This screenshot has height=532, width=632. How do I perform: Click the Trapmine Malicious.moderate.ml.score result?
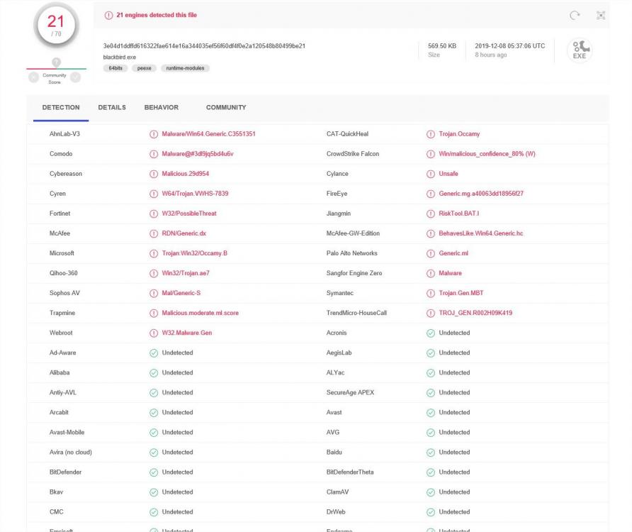(x=200, y=313)
